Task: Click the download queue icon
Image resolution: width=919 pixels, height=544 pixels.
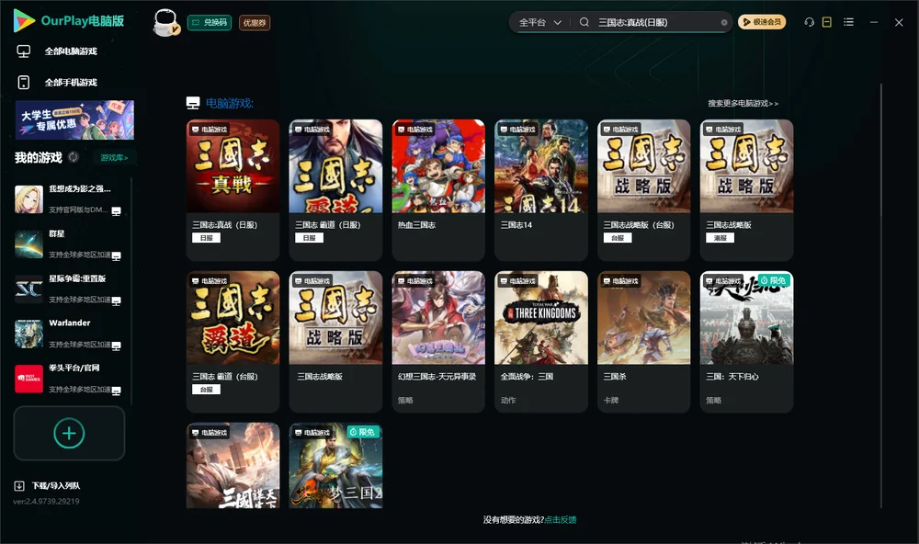Action: click(x=19, y=485)
